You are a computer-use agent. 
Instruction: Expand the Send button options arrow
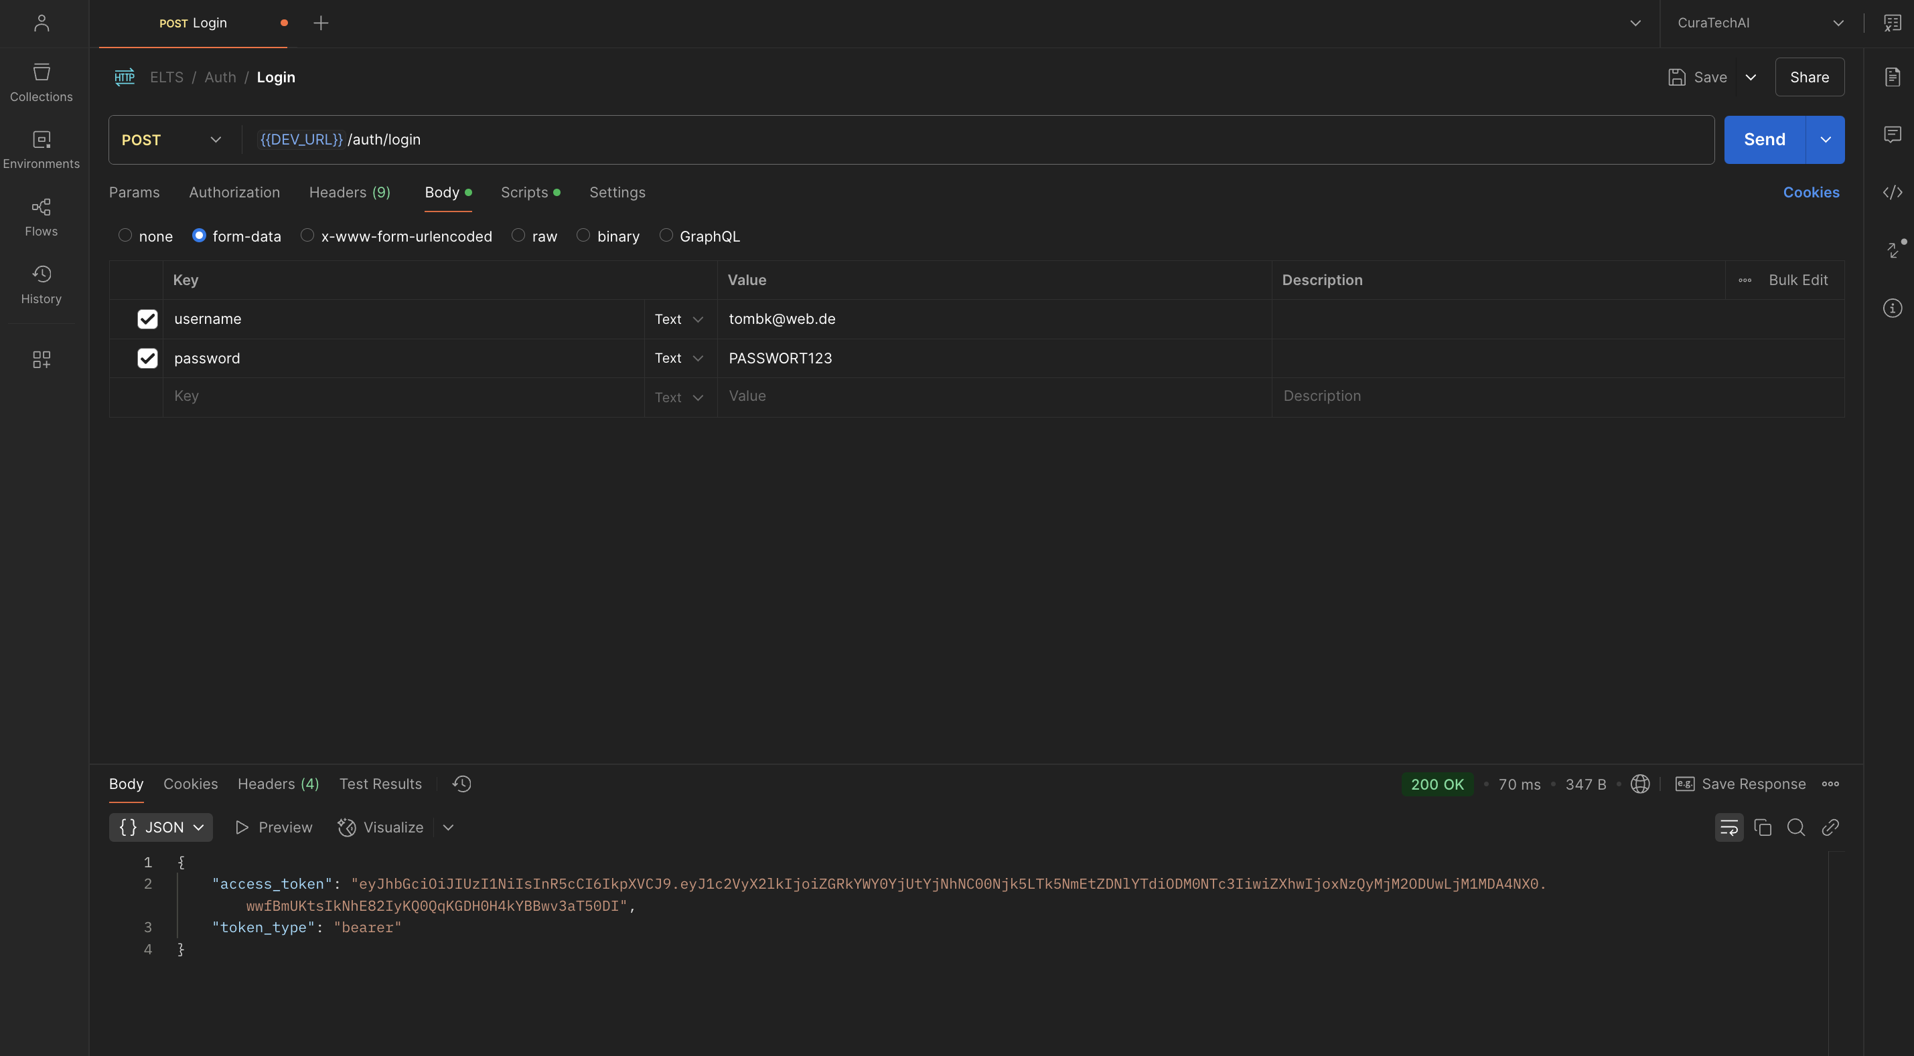click(x=1825, y=140)
